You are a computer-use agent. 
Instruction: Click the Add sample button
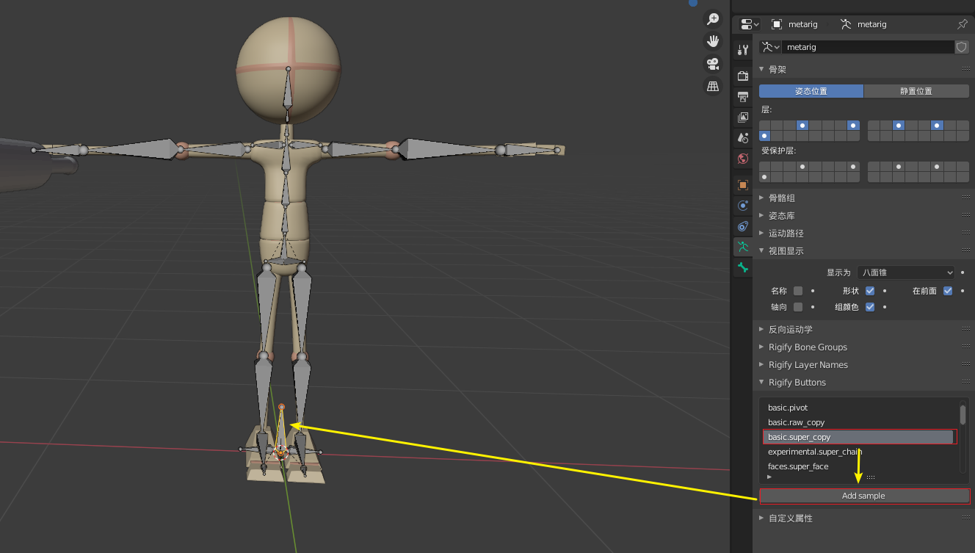tap(864, 496)
